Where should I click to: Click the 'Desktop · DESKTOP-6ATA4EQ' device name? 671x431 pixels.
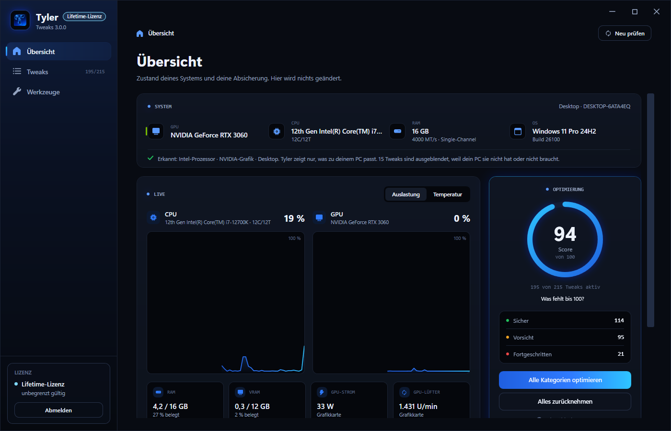594,106
